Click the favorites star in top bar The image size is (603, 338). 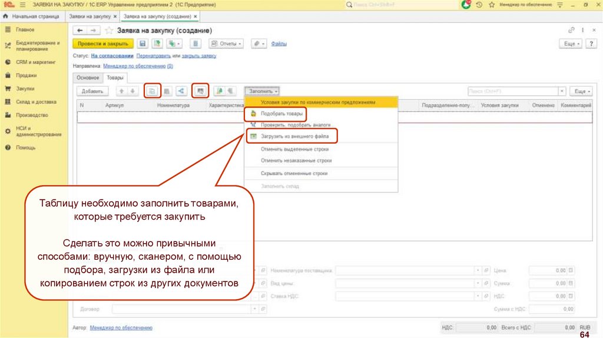tap(491, 4)
